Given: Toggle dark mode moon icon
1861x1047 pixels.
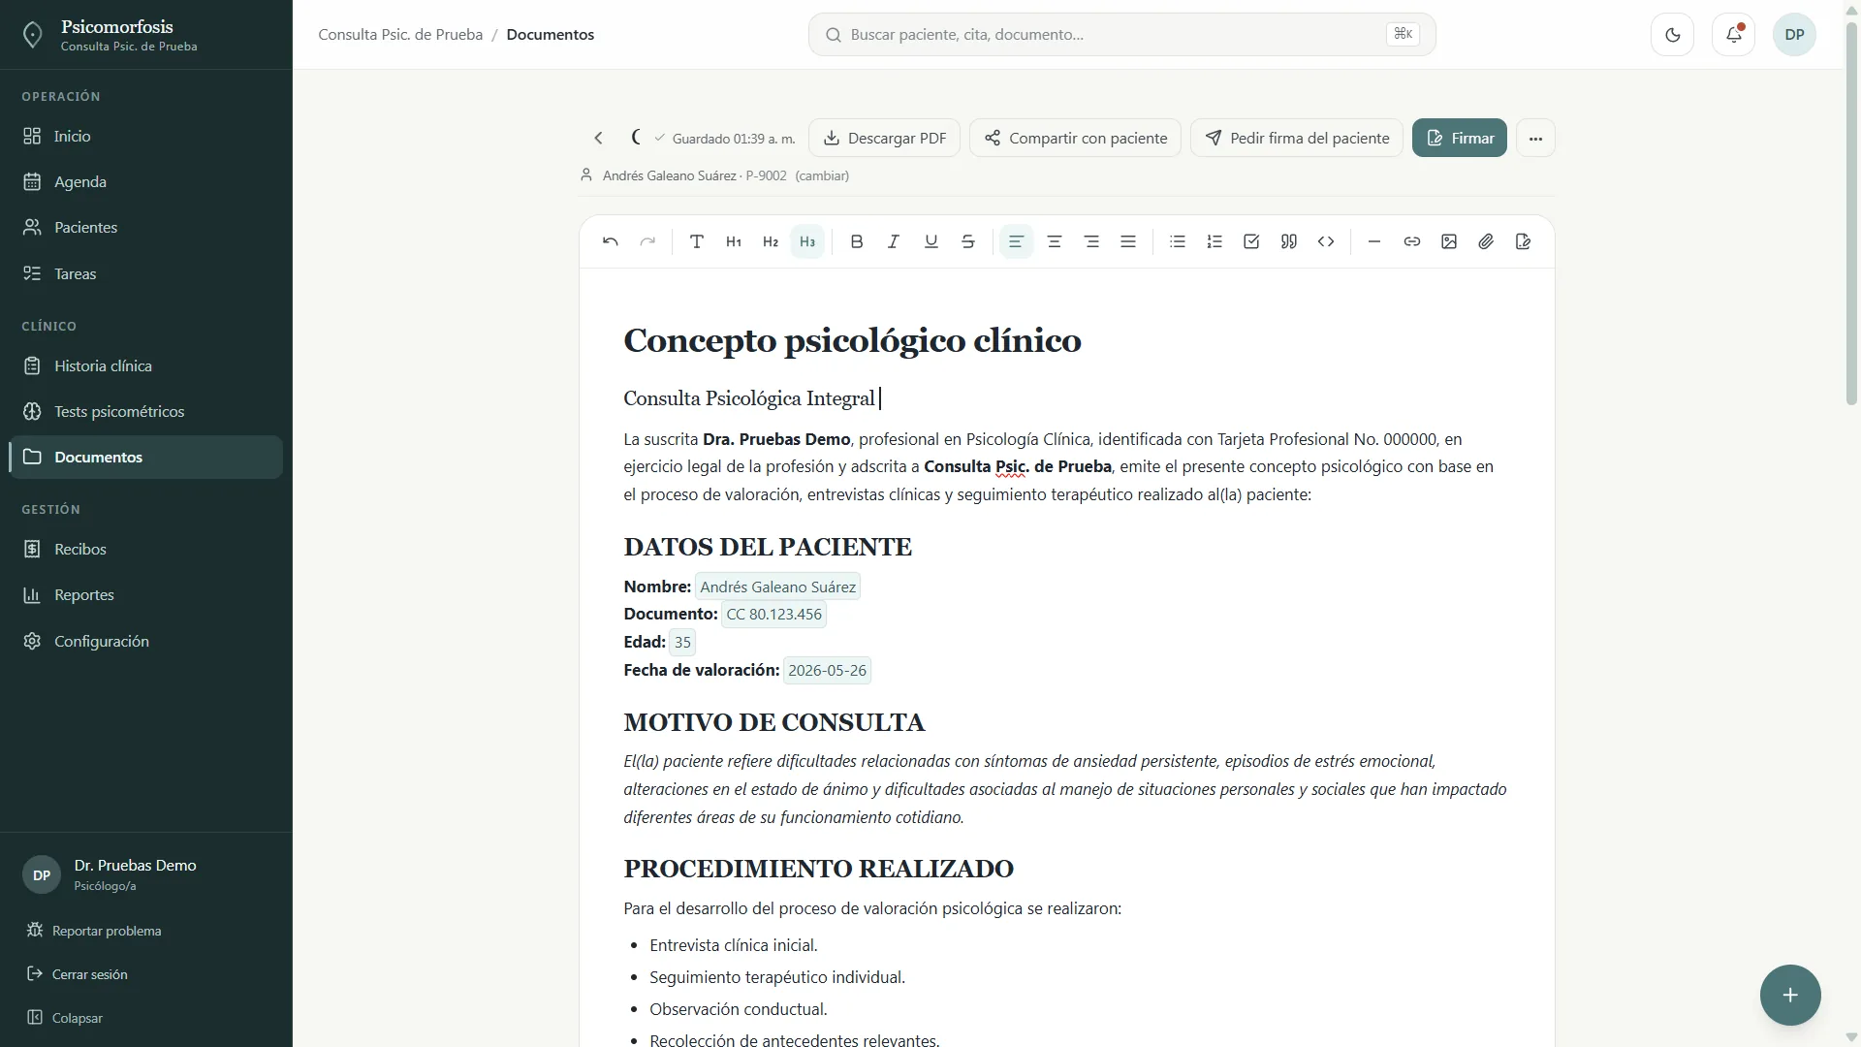Looking at the screenshot, I should pyautogui.click(x=1673, y=35).
